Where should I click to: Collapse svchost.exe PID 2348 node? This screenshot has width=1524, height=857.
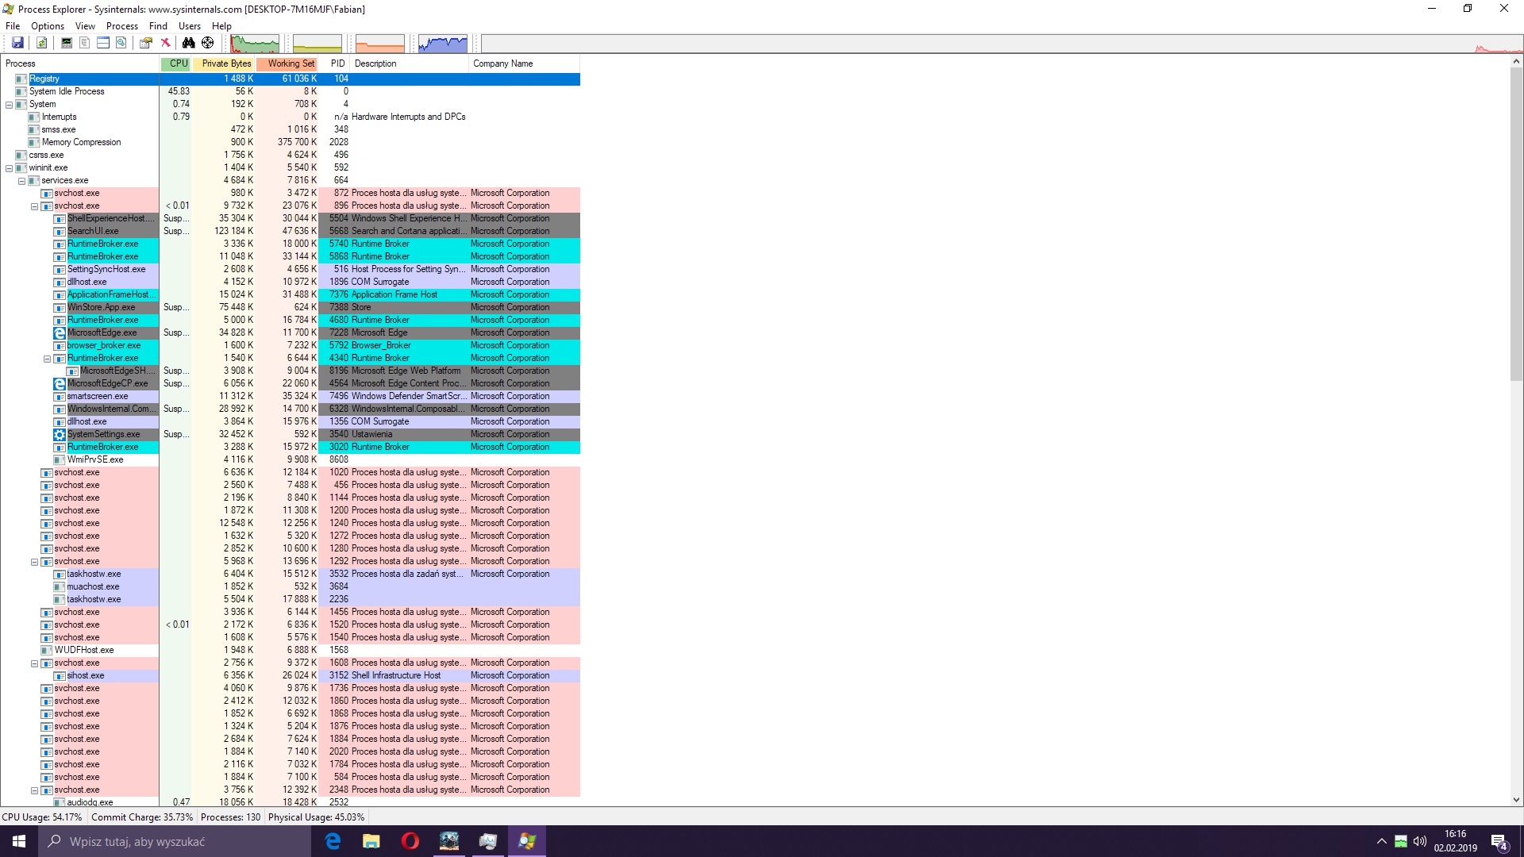click(x=34, y=790)
